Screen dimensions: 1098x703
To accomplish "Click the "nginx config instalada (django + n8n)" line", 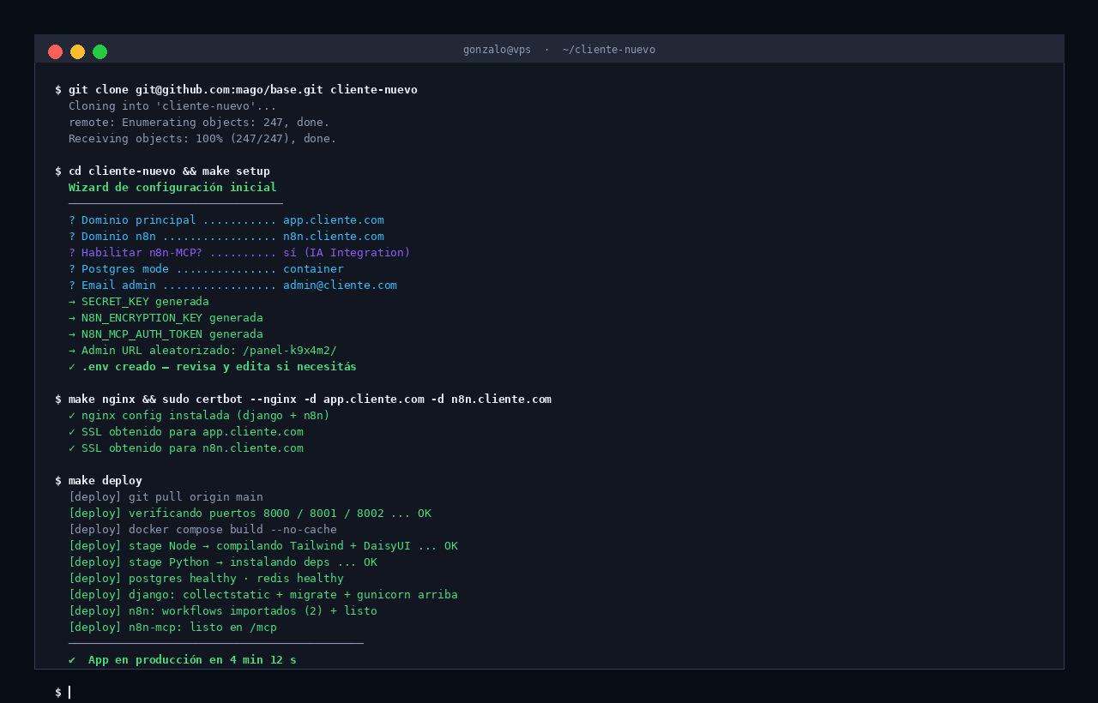I will 199,416.
